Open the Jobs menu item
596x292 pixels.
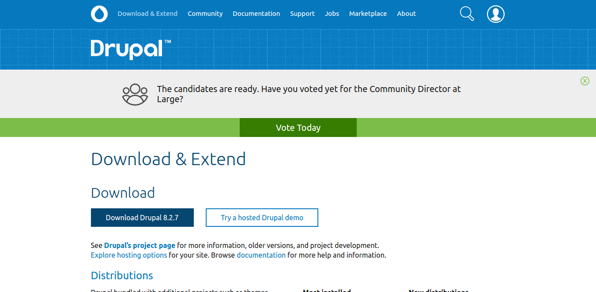pyautogui.click(x=332, y=14)
